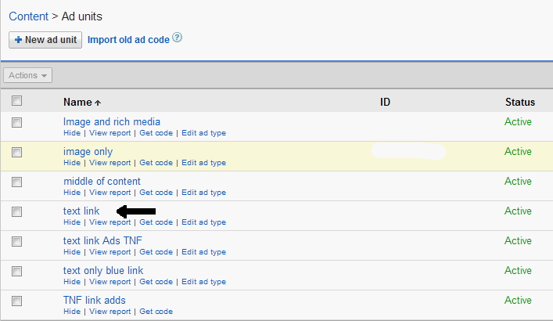Tick the text link Ads TNF checkbox
553x321 pixels.
tap(16, 242)
